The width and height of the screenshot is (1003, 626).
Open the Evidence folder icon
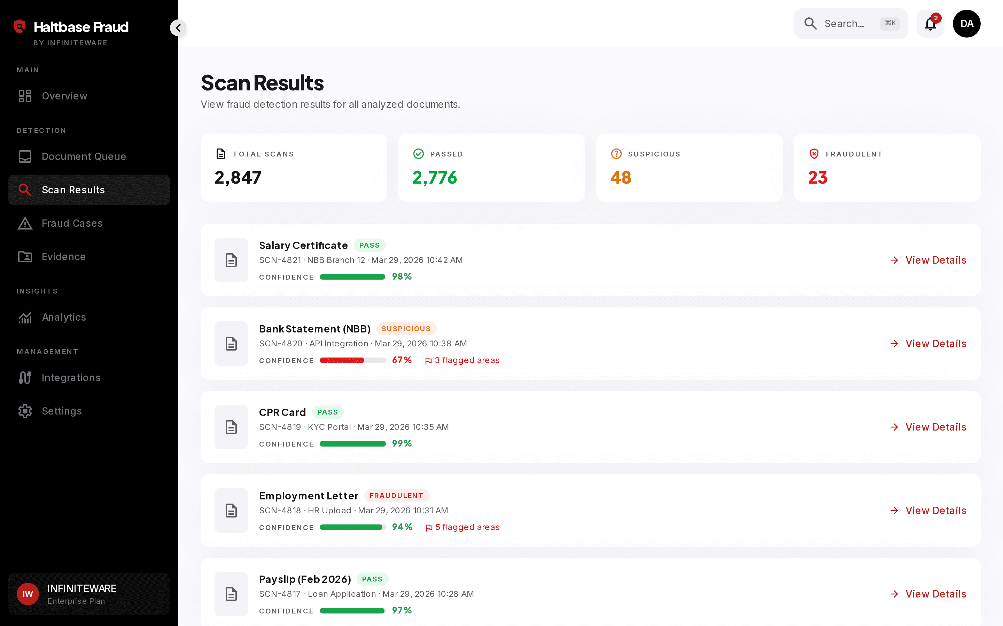(x=25, y=257)
